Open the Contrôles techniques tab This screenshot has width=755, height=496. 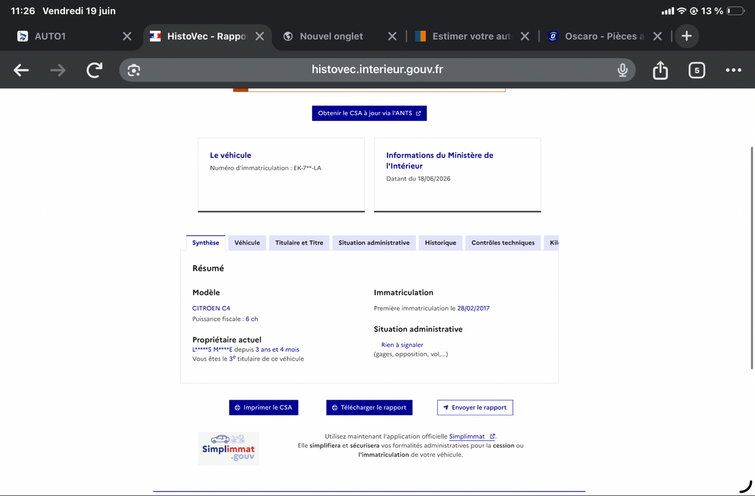503,242
